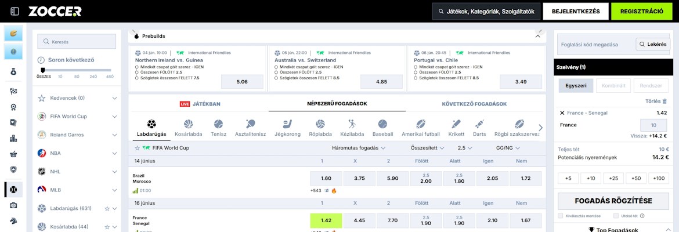679x232 pixels.
Task: Toggle the sidebar panel icon beside Zoccer logo
Action: tap(15, 11)
